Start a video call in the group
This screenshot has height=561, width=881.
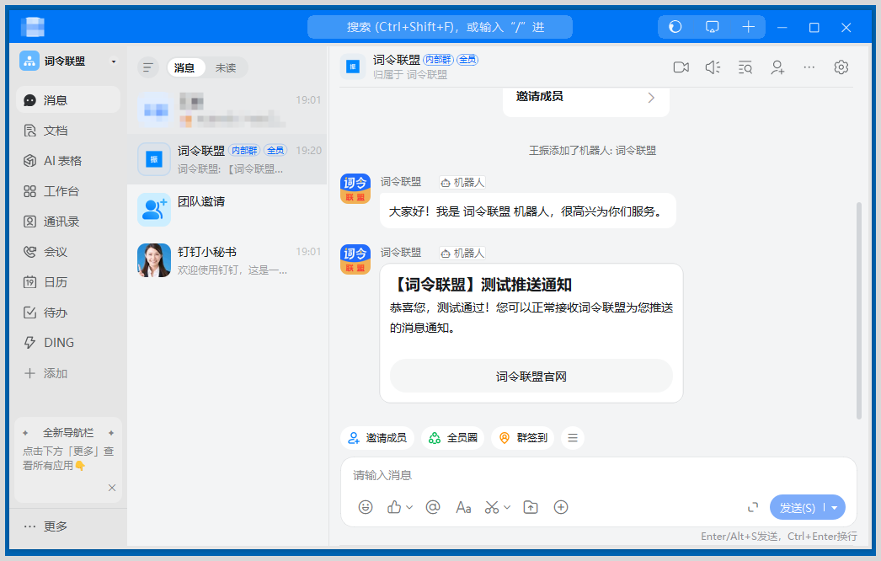pos(681,67)
